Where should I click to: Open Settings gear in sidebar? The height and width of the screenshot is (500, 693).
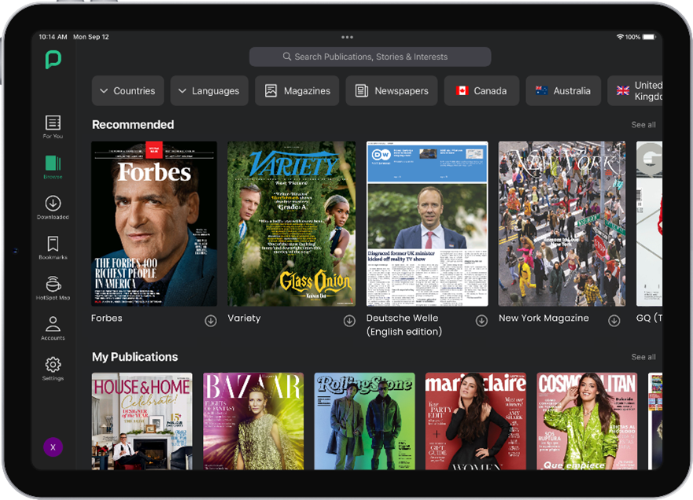pos(53,365)
